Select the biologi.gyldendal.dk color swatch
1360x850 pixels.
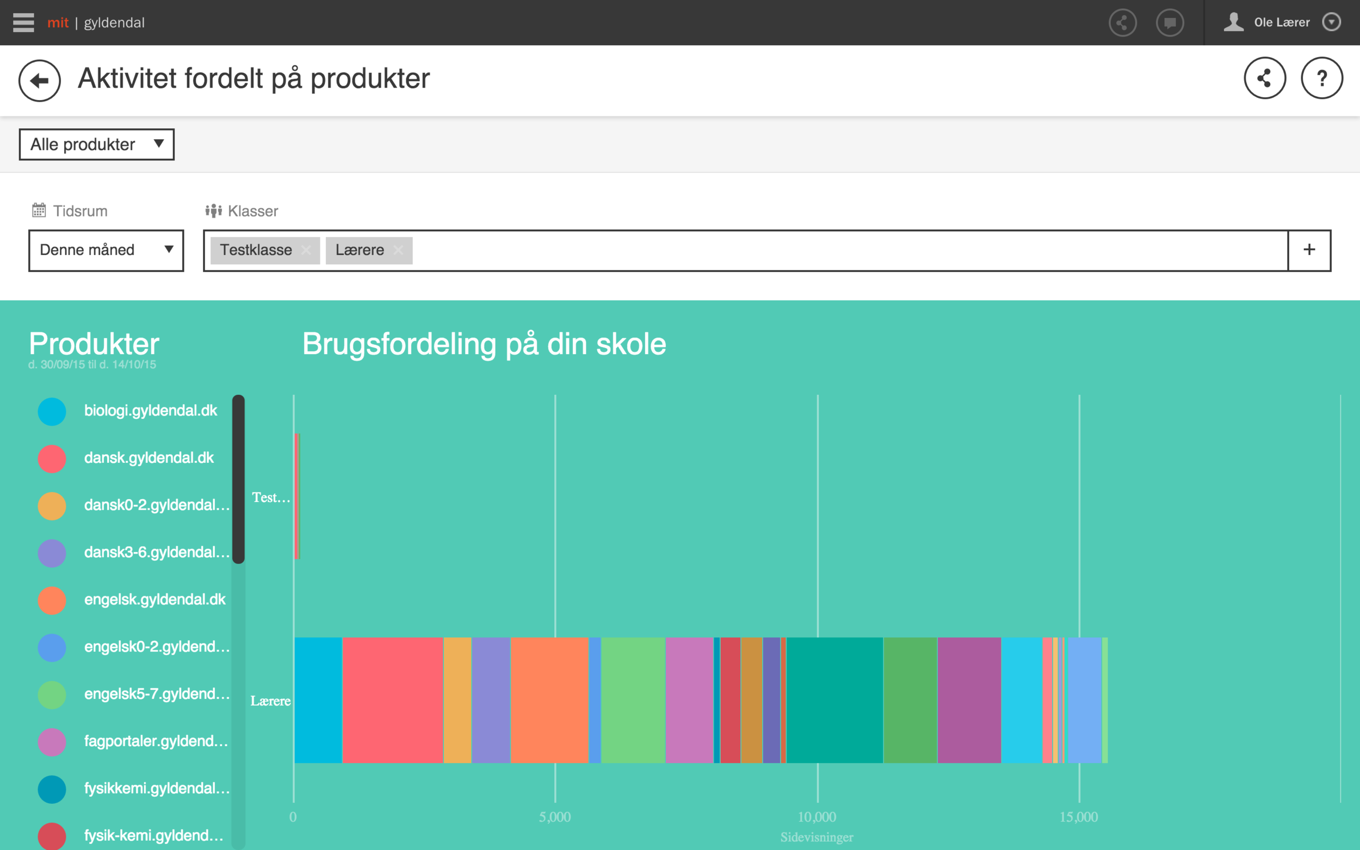pyautogui.click(x=52, y=412)
